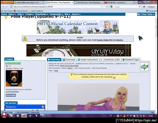Click the brown dinner plate ad banner
This screenshot has width=158, height=123.
tap(79, 50)
